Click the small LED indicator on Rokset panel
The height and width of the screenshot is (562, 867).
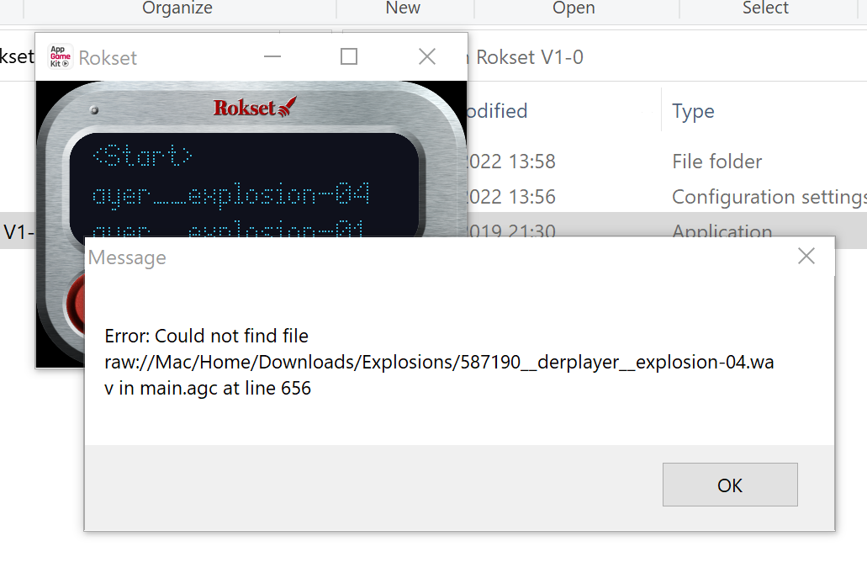pyautogui.click(x=94, y=110)
